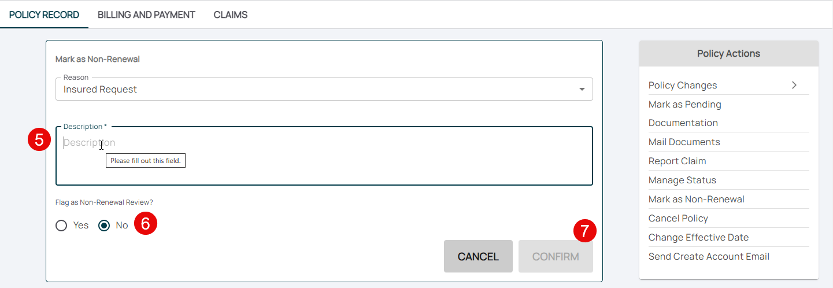This screenshot has width=833, height=288.
Task: Choose the Cancel Policy action
Action: pos(678,219)
